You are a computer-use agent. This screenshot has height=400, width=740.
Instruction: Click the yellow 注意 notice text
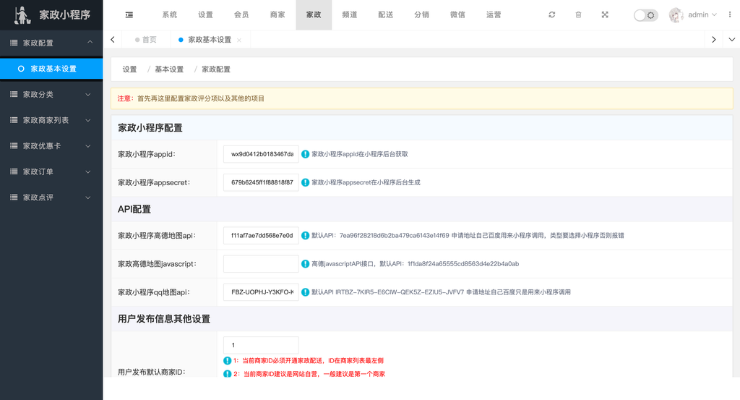(191, 98)
